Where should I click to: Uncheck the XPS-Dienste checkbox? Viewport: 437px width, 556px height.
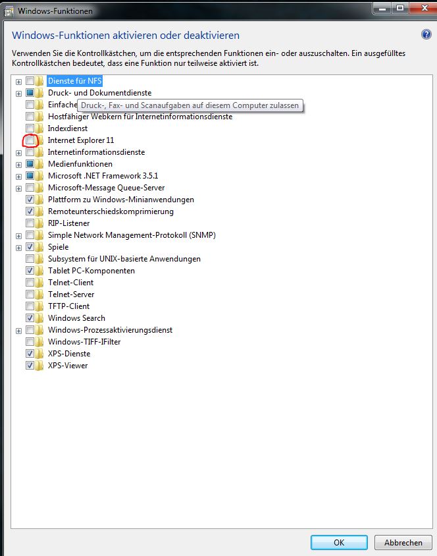pyautogui.click(x=30, y=354)
